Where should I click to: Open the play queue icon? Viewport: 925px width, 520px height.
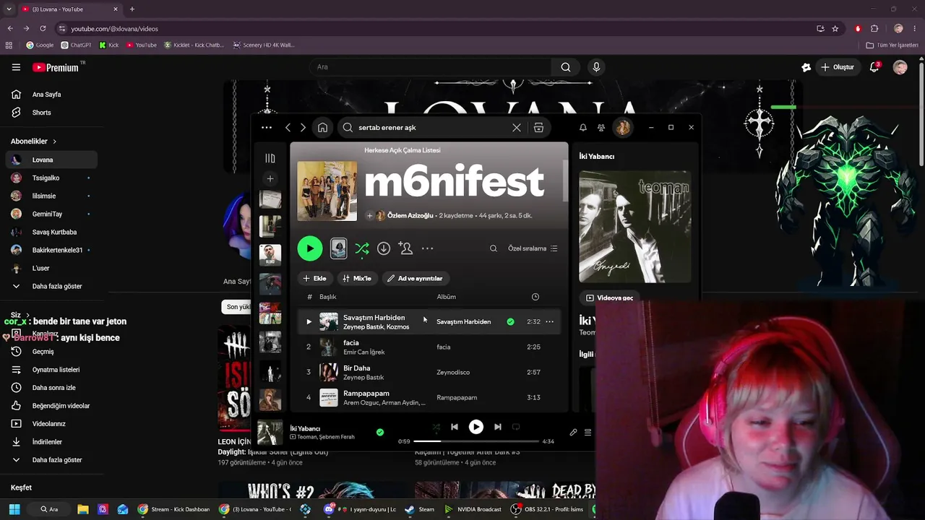coord(588,433)
